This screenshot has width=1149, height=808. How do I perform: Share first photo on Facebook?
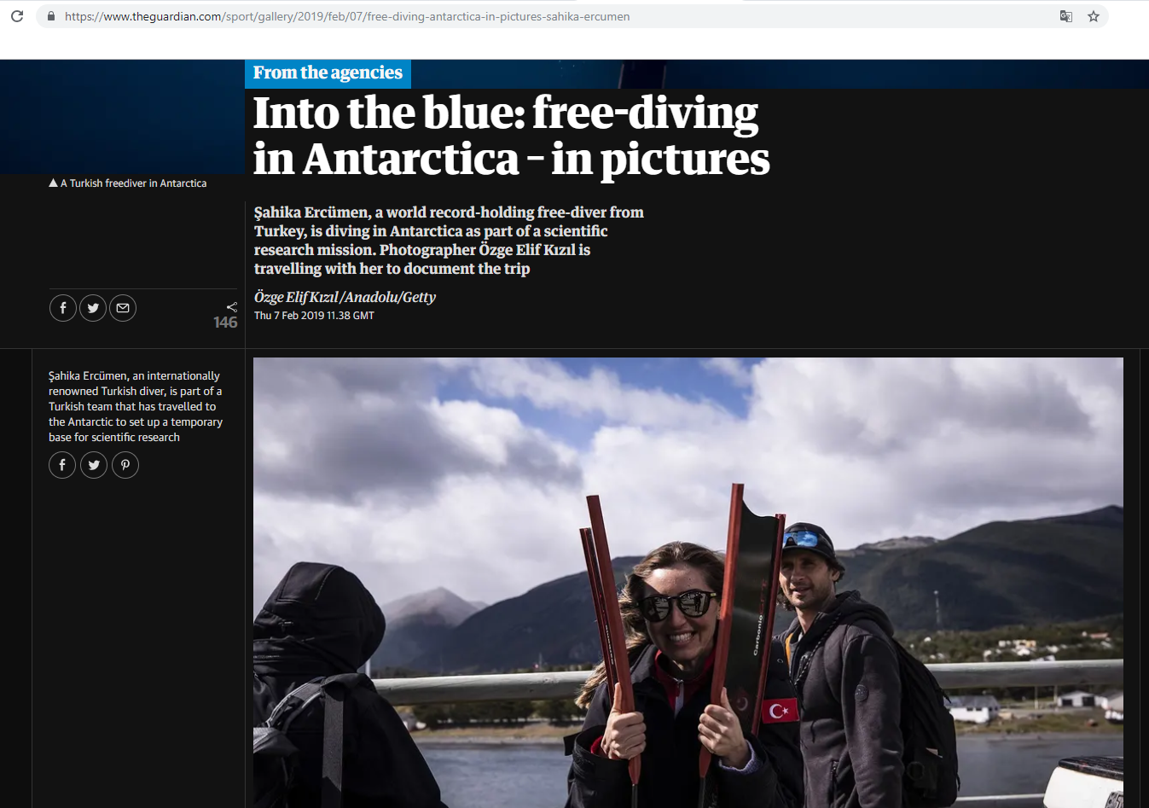[62, 465]
